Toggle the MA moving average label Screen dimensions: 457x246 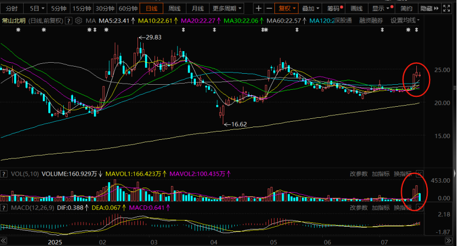91,21
